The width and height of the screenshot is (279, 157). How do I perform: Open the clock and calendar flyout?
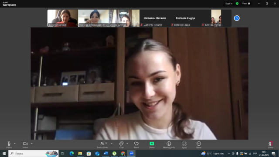(x=264, y=154)
